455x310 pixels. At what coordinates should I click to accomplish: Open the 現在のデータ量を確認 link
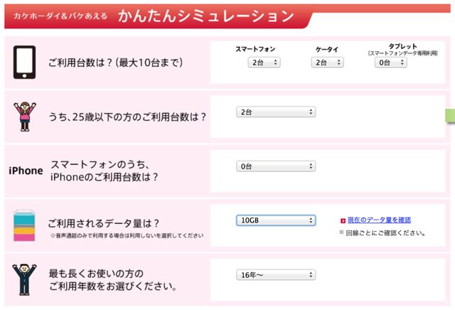point(379,220)
